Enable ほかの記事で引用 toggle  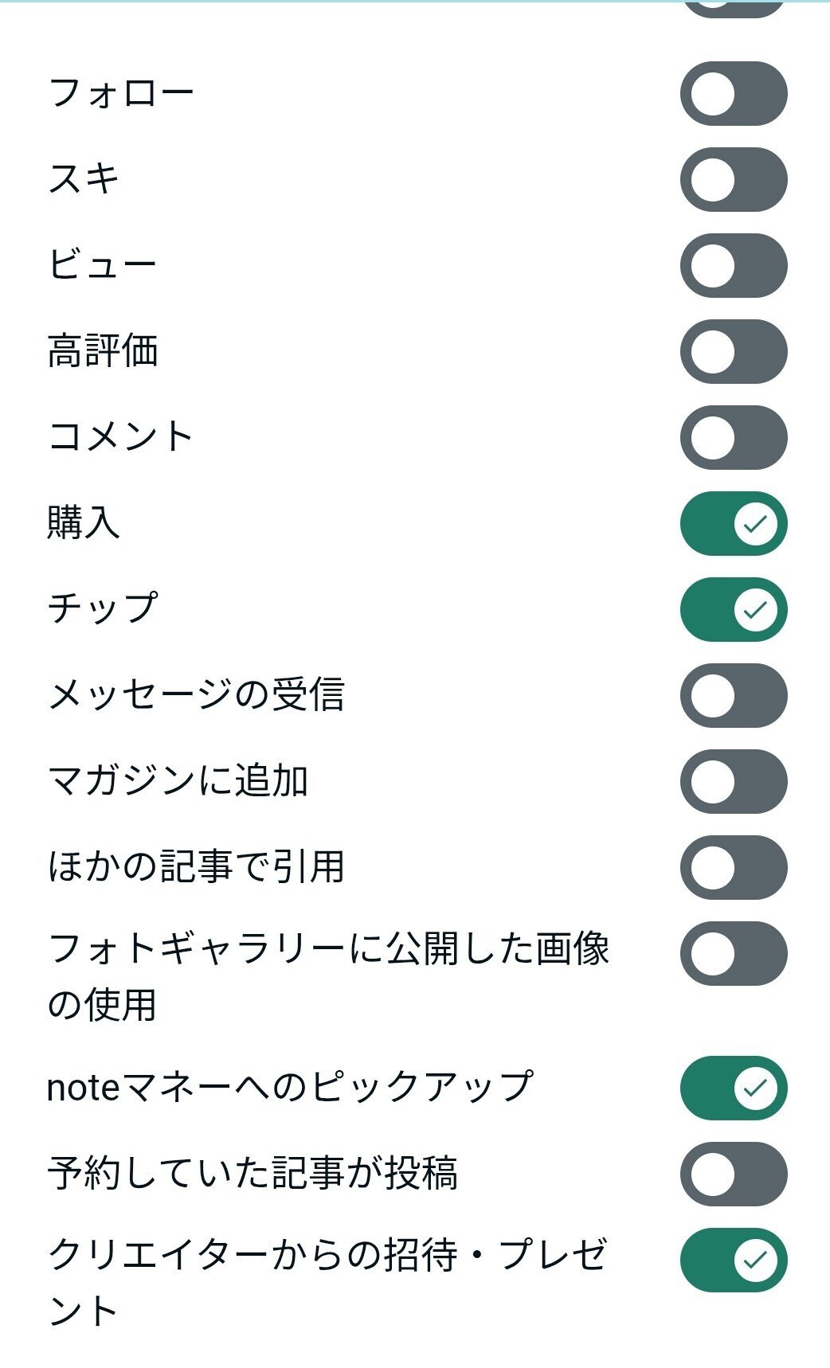pyautogui.click(x=733, y=868)
